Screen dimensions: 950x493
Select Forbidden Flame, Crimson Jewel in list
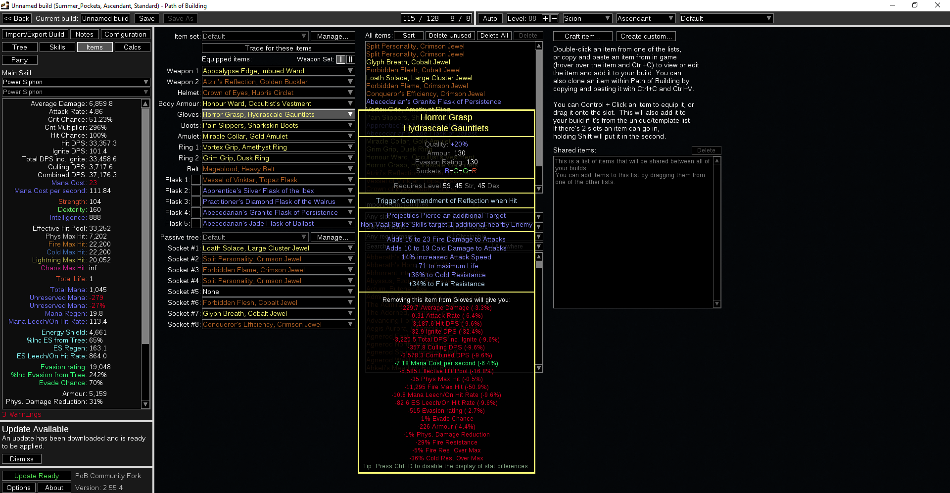(x=417, y=86)
